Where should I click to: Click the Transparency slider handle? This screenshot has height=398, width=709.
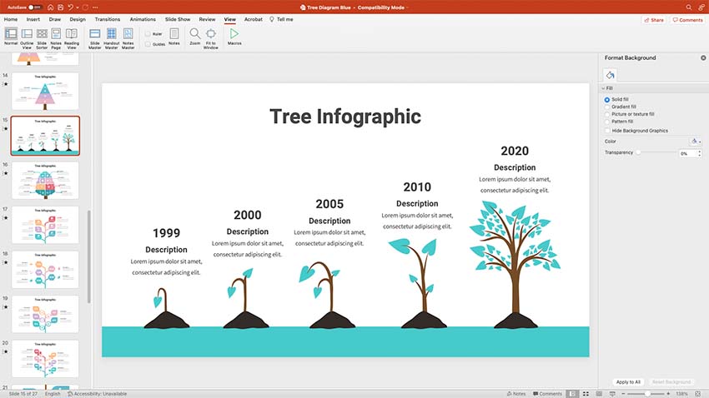(638, 153)
